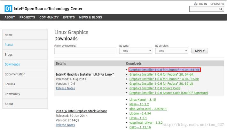
Task: Open vaapi intel-driver - 1.3.2 link
Action: tap(146, 123)
